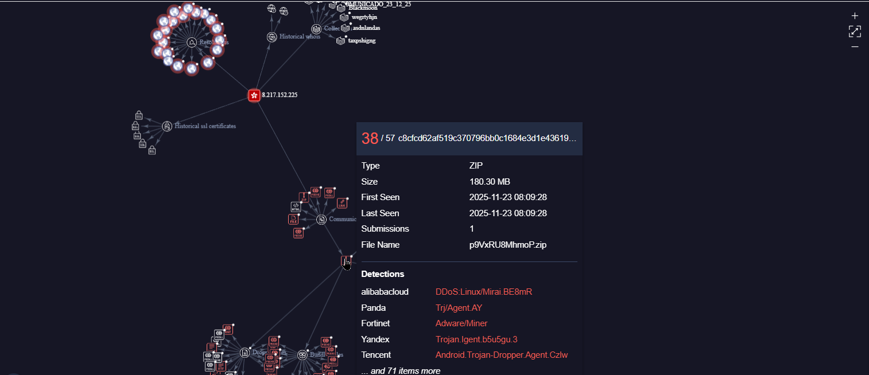Select the wegrtyhjn collection node

[344, 17]
